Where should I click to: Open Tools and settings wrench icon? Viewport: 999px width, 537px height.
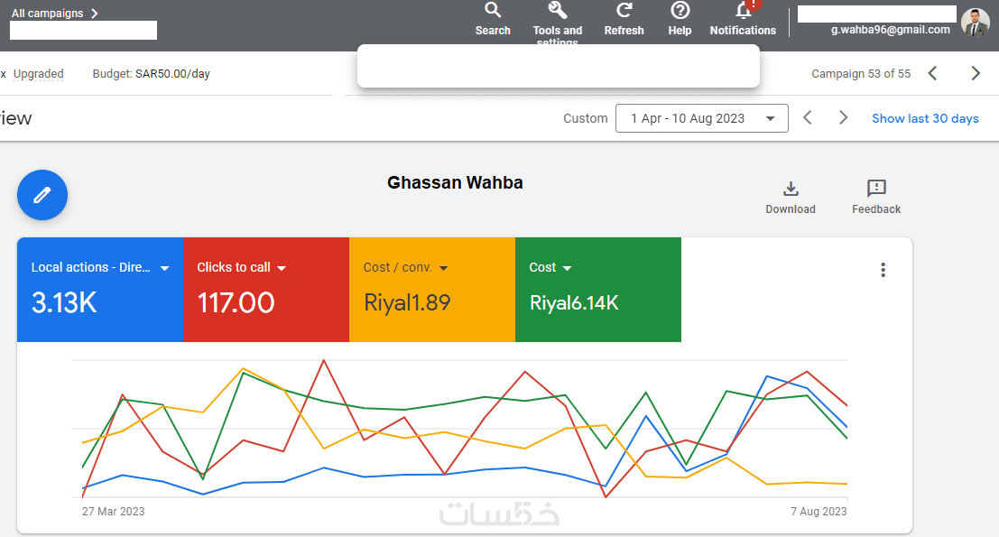(x=558, y=11)
